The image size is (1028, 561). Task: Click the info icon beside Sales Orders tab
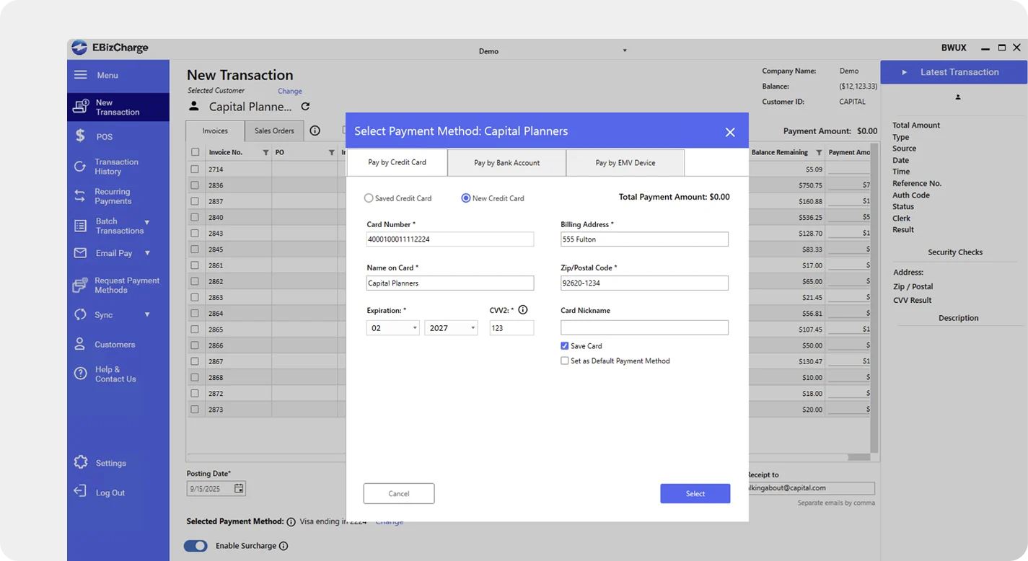(x=315, y=131)
